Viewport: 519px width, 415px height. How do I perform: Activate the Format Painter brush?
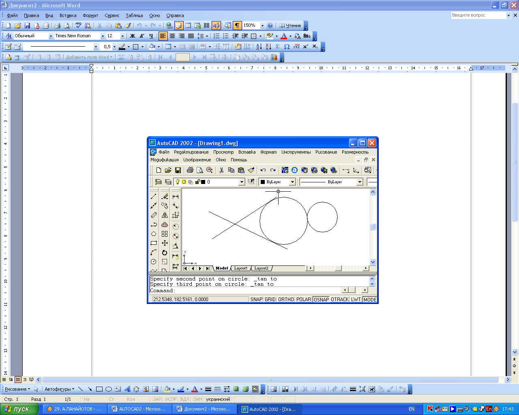(128, 26)
